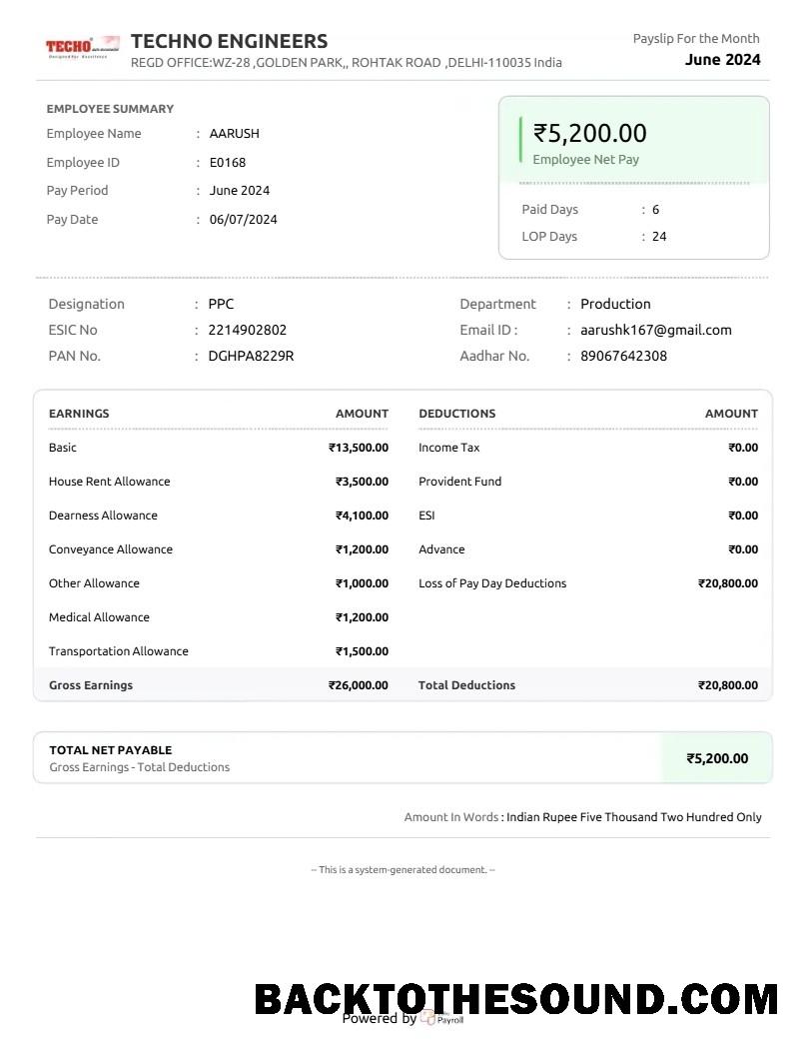Click the Paid Days value 6
807x1044 pixels.
(656, 210)
